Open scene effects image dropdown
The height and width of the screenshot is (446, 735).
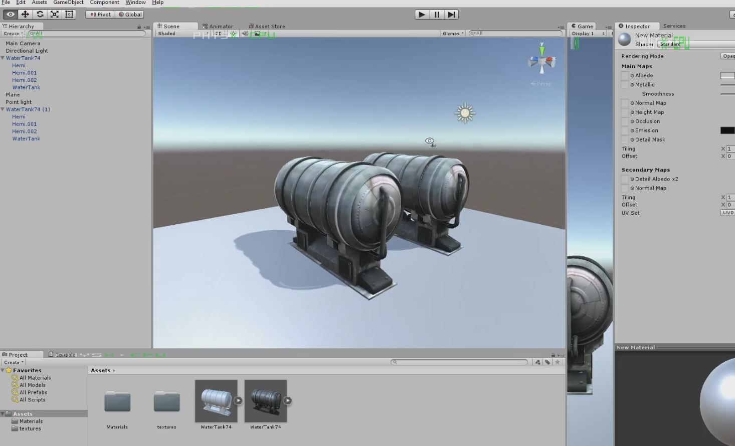pyautogui.click(x=259, y=34)
